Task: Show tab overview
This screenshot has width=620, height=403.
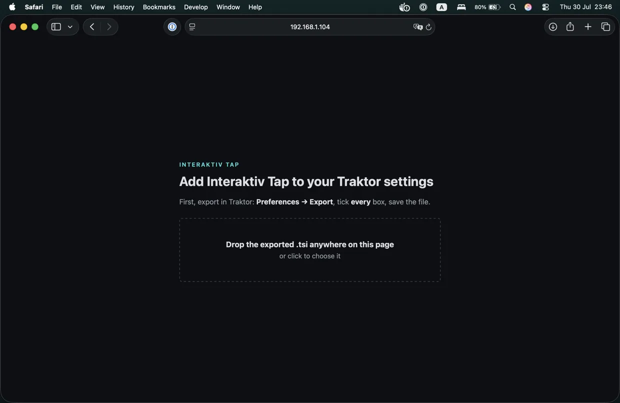Action: point(605,27)
